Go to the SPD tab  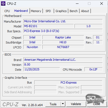coord(48,11)
